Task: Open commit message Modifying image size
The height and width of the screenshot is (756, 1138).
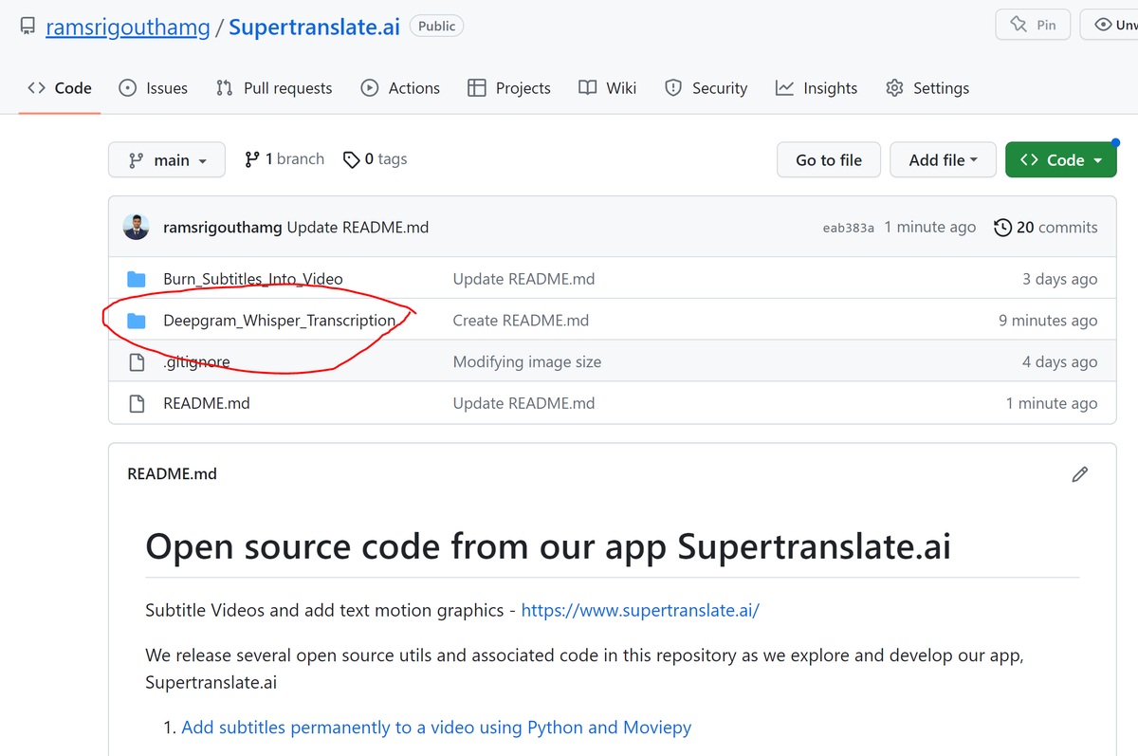Action: (x=527, y=362)
